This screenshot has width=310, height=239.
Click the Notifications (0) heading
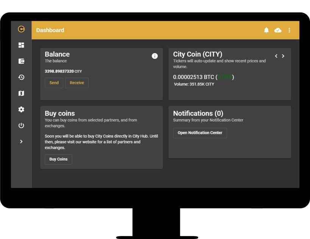click(x=198, y=113)
